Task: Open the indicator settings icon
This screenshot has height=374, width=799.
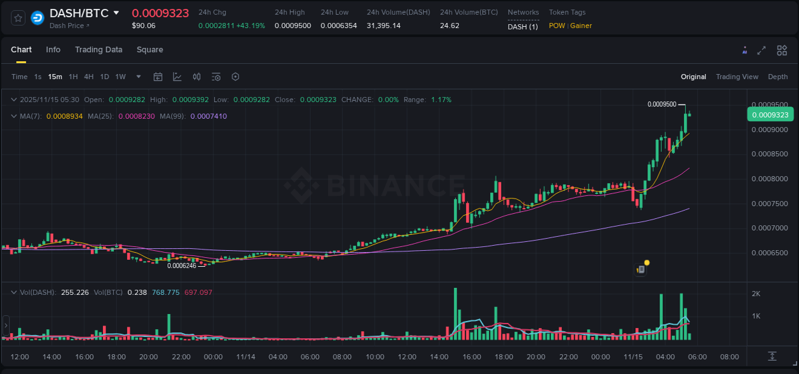Action: pyautogui.click(x=215, y=77)
